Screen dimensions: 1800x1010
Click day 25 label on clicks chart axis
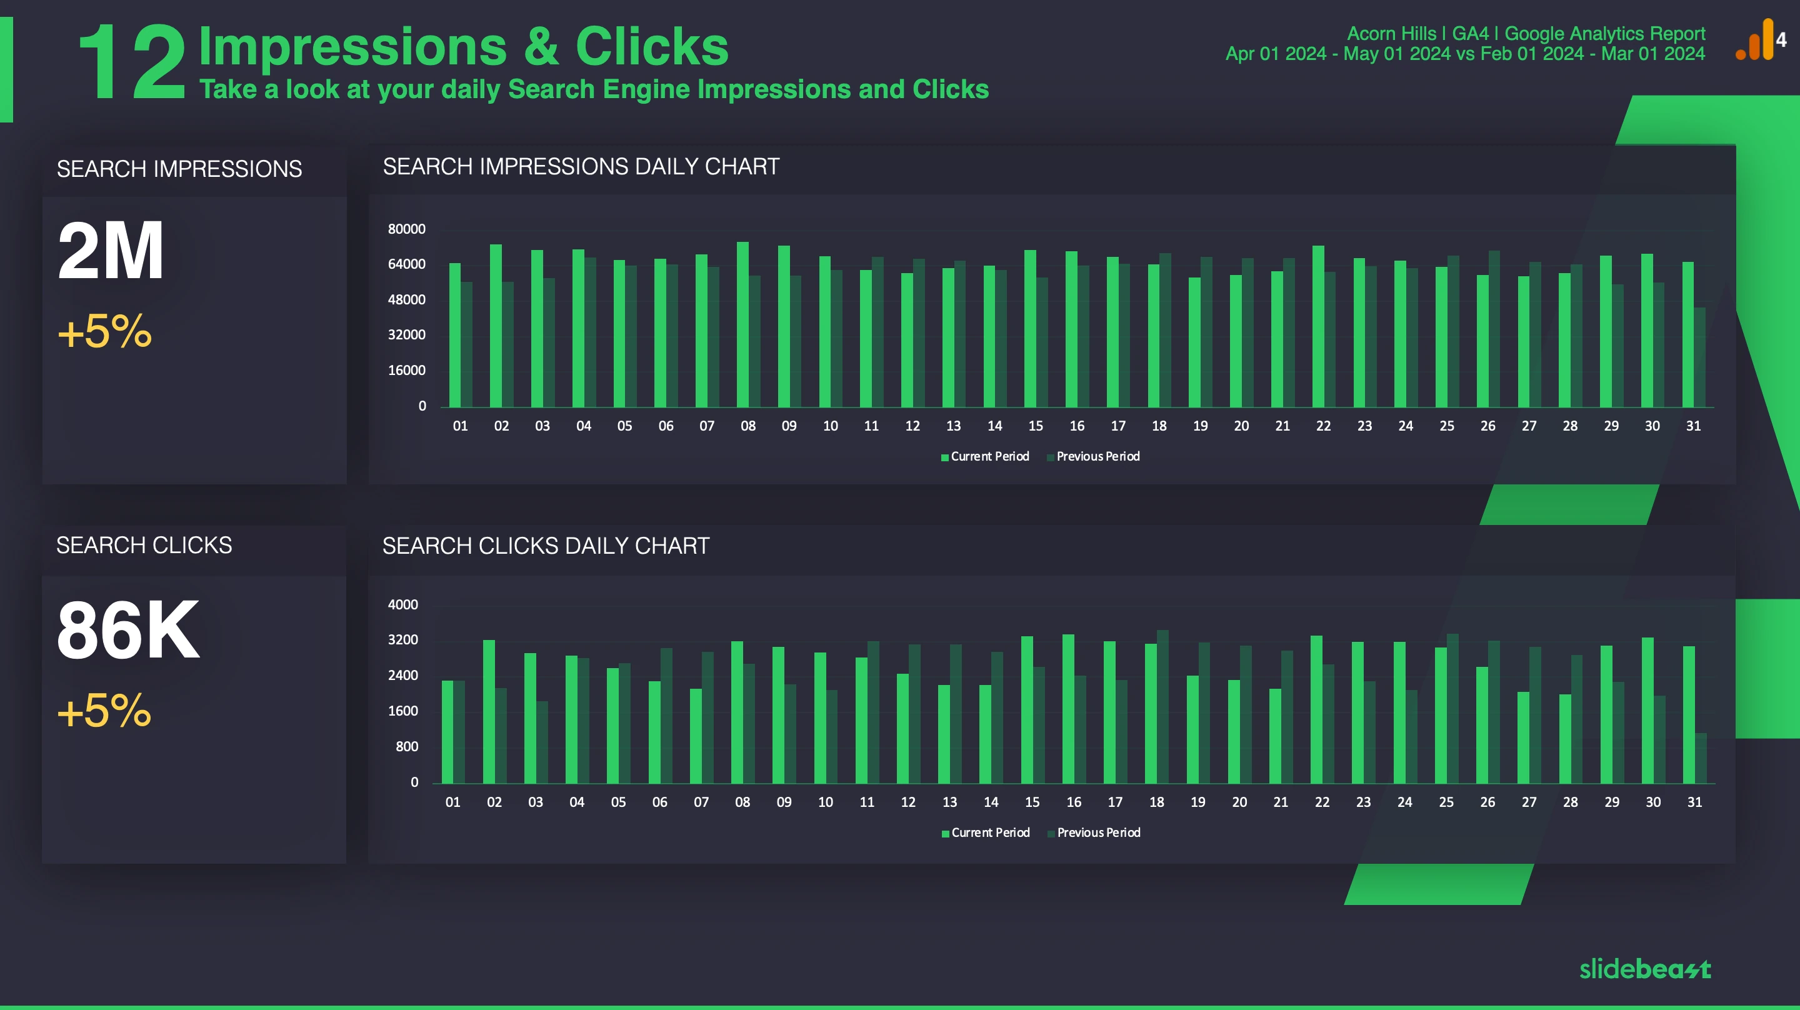pos(1446,802)
